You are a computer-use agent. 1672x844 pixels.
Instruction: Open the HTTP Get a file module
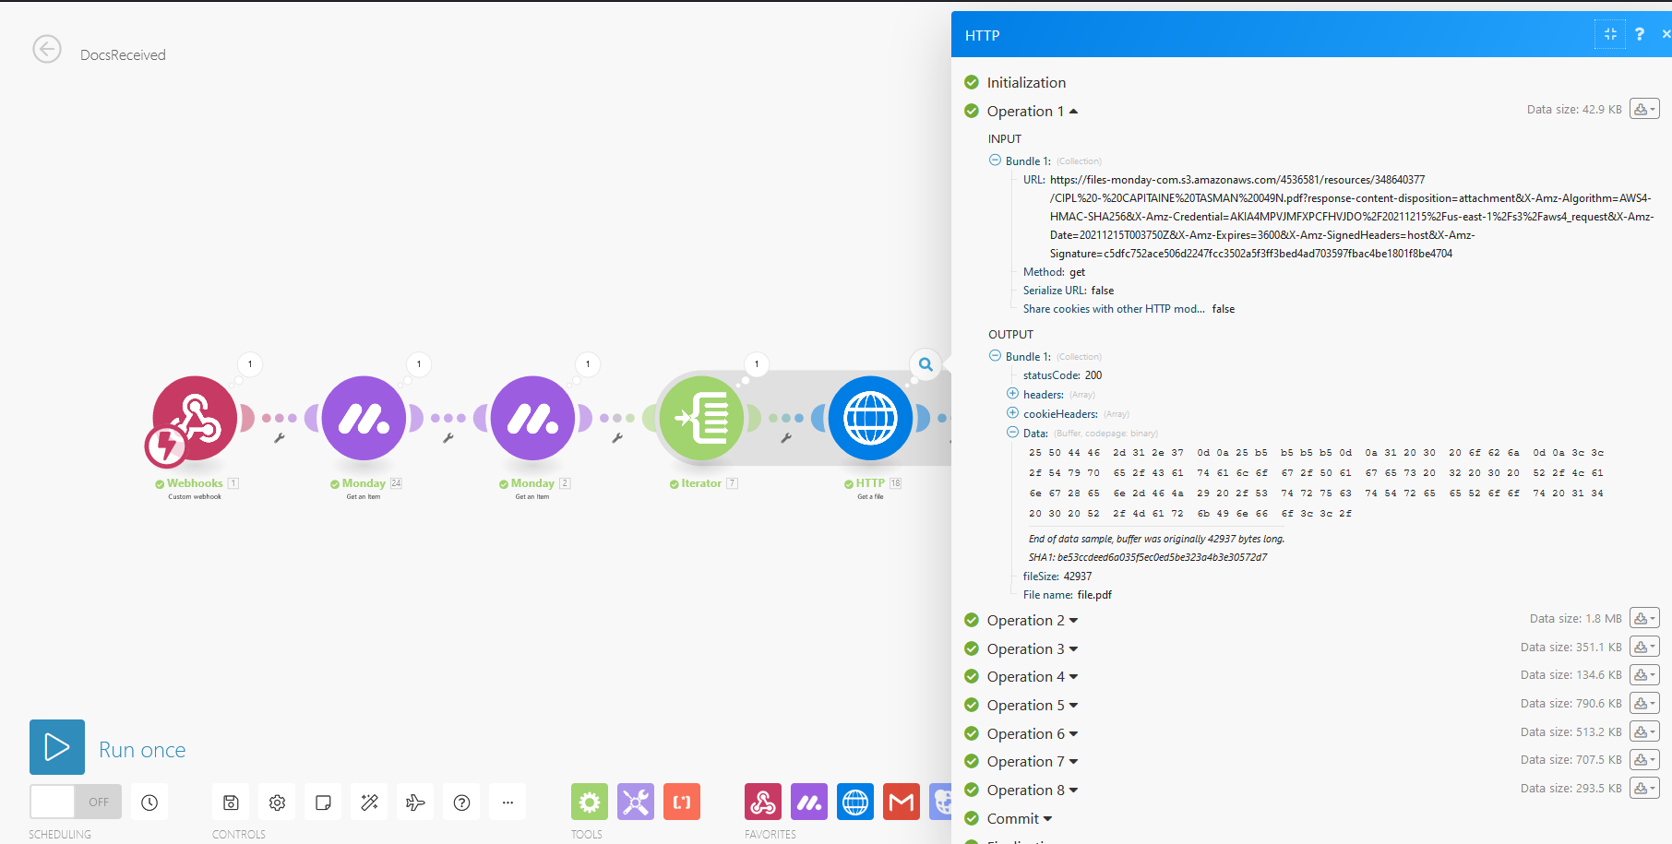point(870,418)
